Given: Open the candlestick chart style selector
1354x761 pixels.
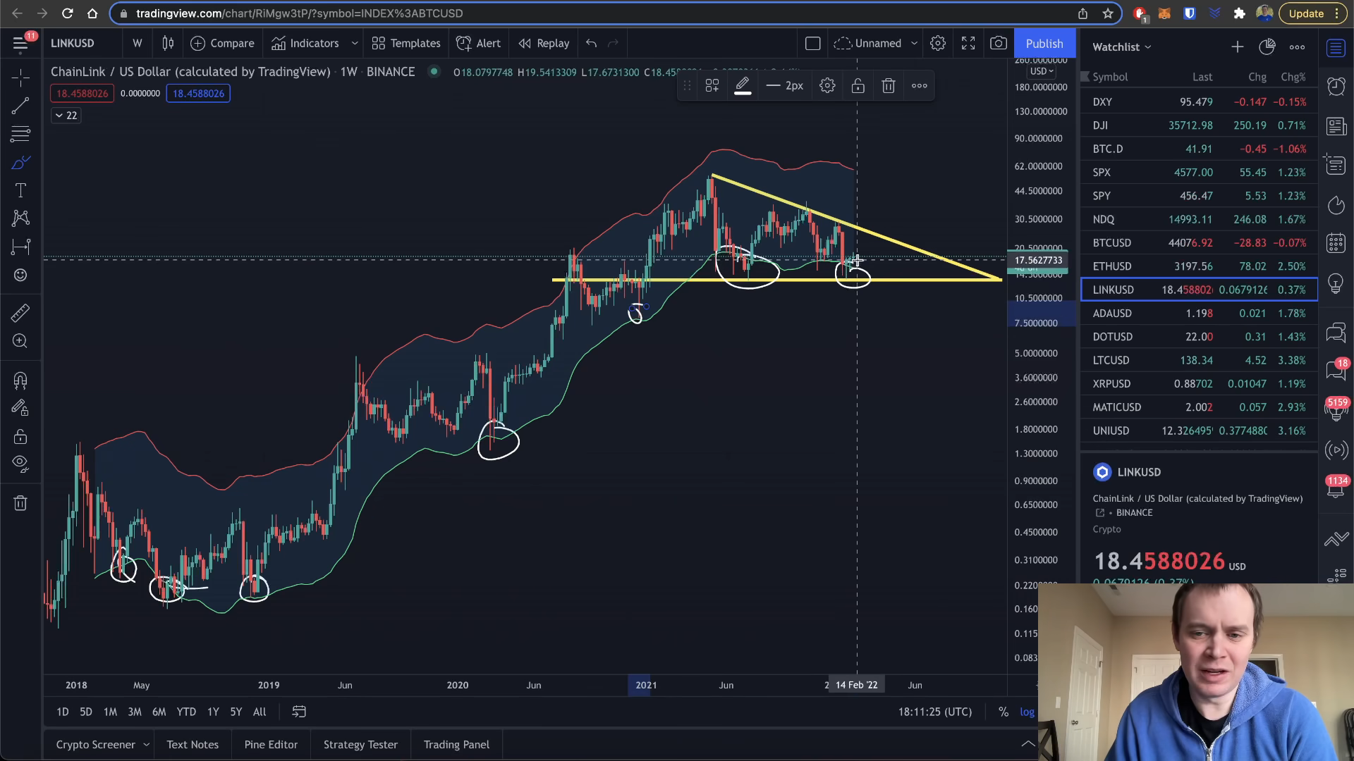Looking at the screenshot, I should coord(168,44).
